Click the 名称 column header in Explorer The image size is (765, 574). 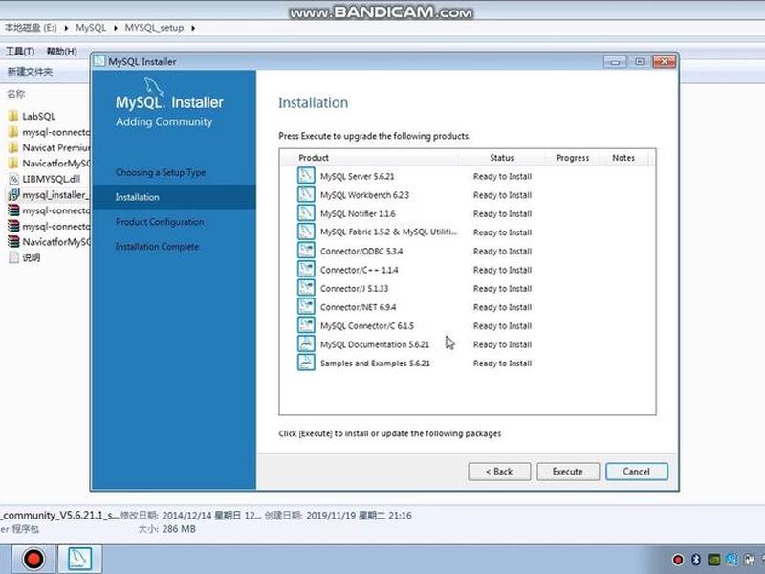tap(16, 94)
